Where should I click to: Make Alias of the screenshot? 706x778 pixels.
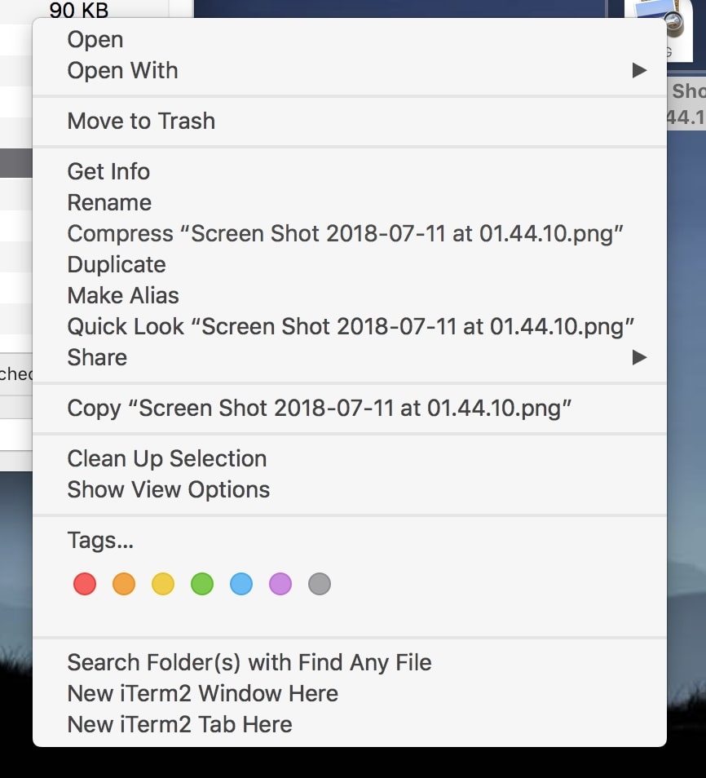(x=123, y=295)
